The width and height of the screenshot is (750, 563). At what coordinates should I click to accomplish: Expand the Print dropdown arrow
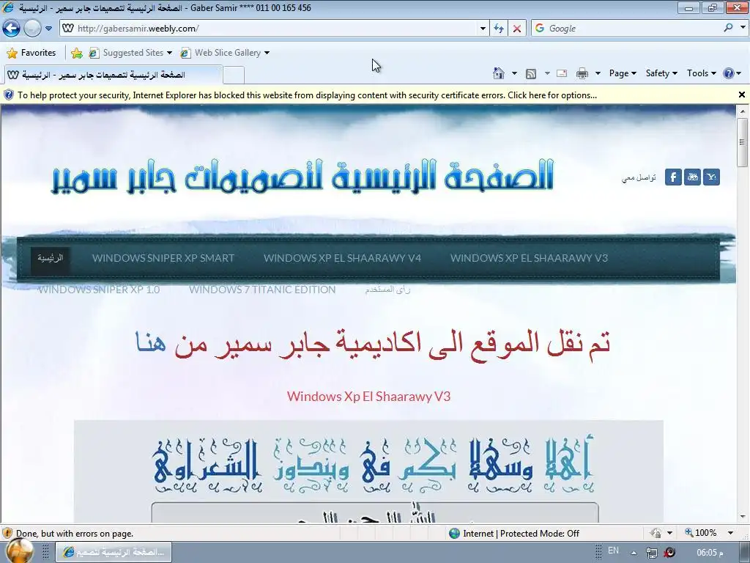598,73
